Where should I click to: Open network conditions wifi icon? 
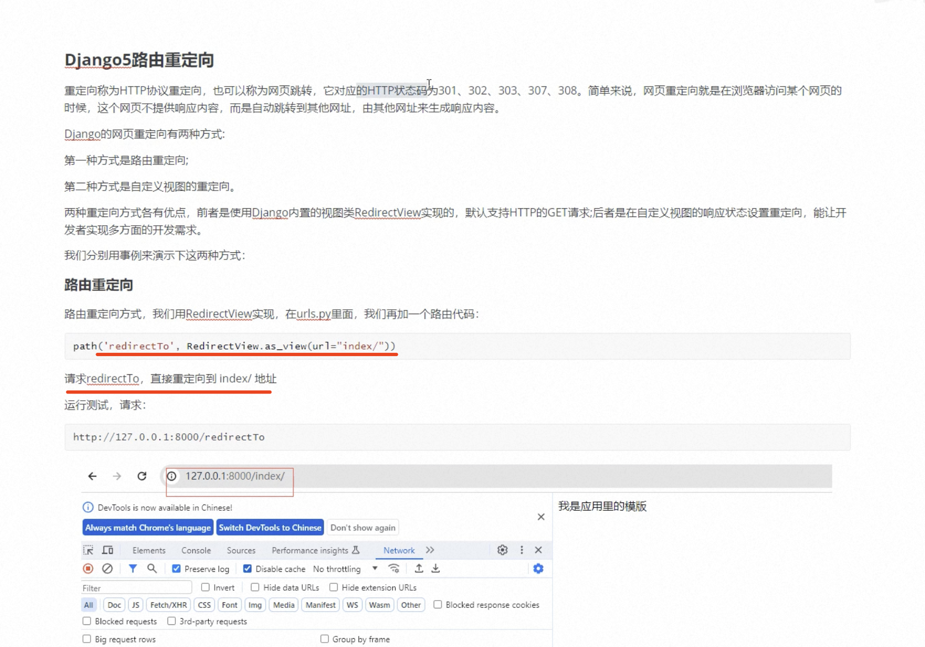click(x=394, y=569)
